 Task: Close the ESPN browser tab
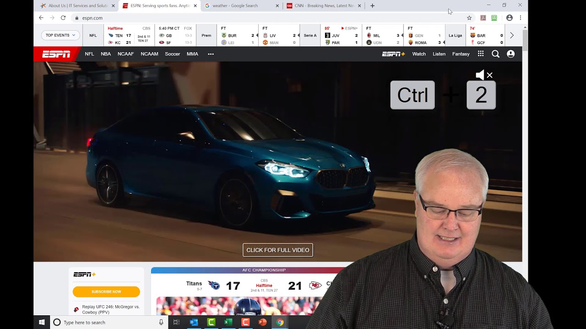click(x=195, y=5)
